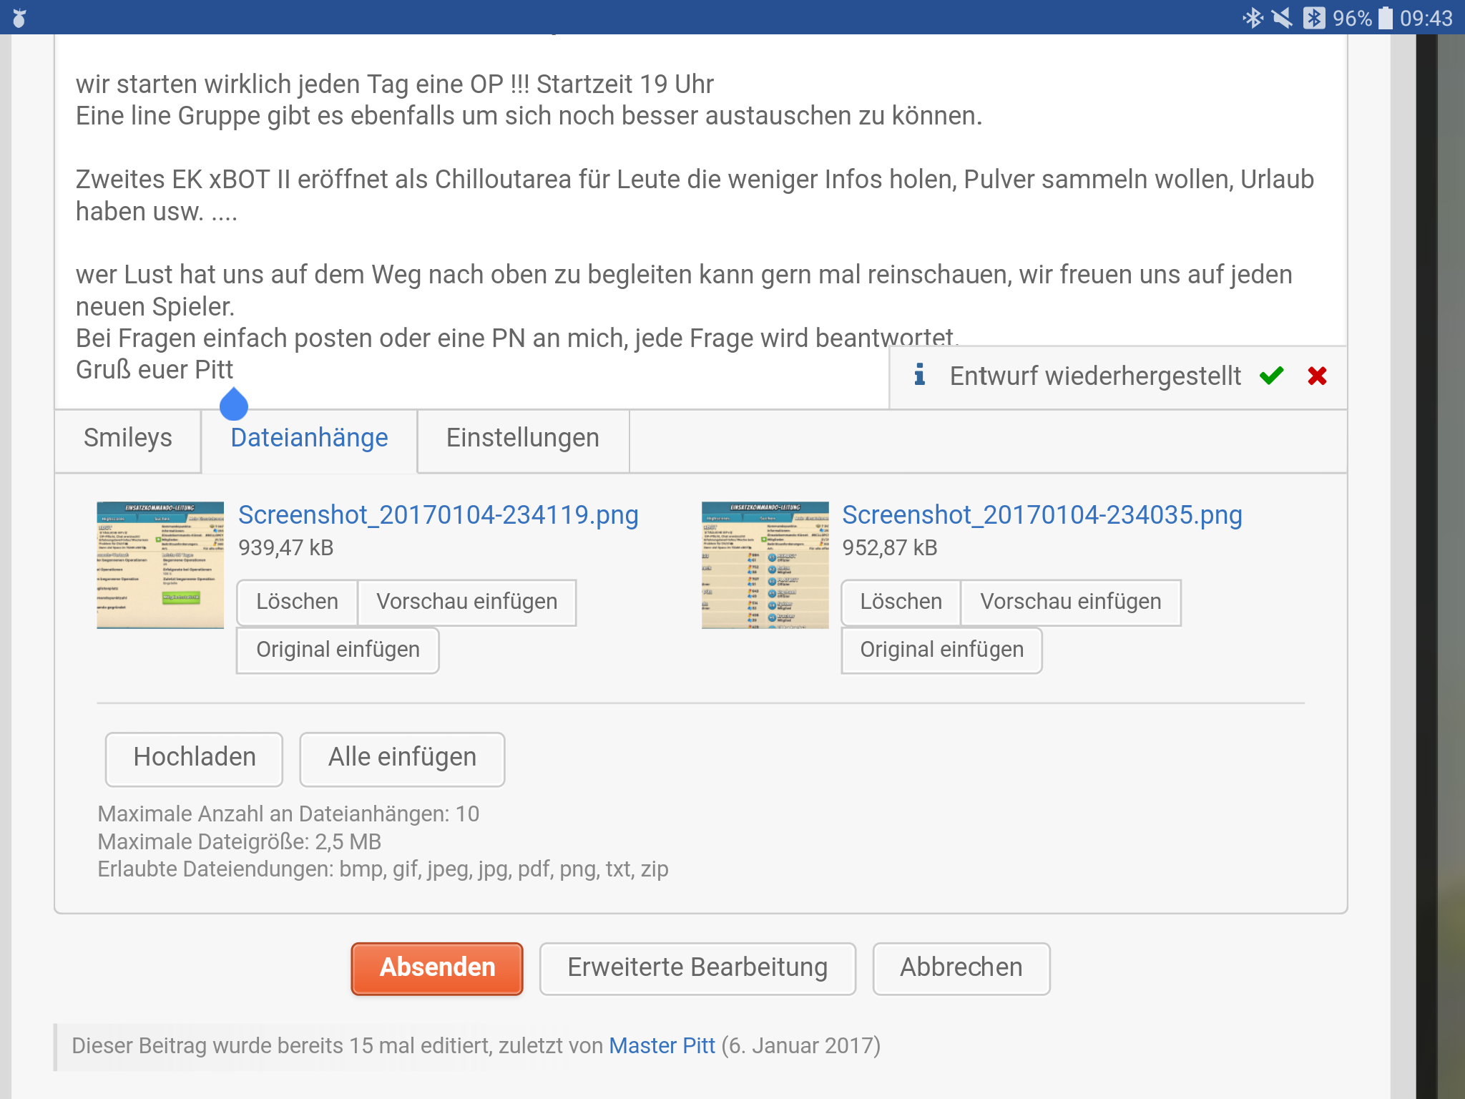
Task: Tap notification icon in top-left corner
Action: pyautogui.click(x=19, y=17)
